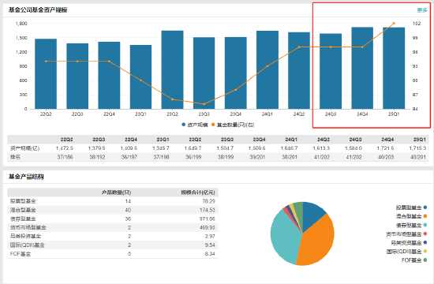Select the 25Q1 bar in the chart
The width and height of the screenshot is (434, 284).
point(394,68)
